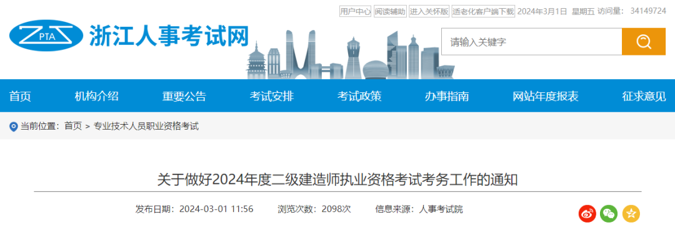Screen dimensions: 675x235
Task: Open 办事指南 menu item
Action: tap(447, 96)
